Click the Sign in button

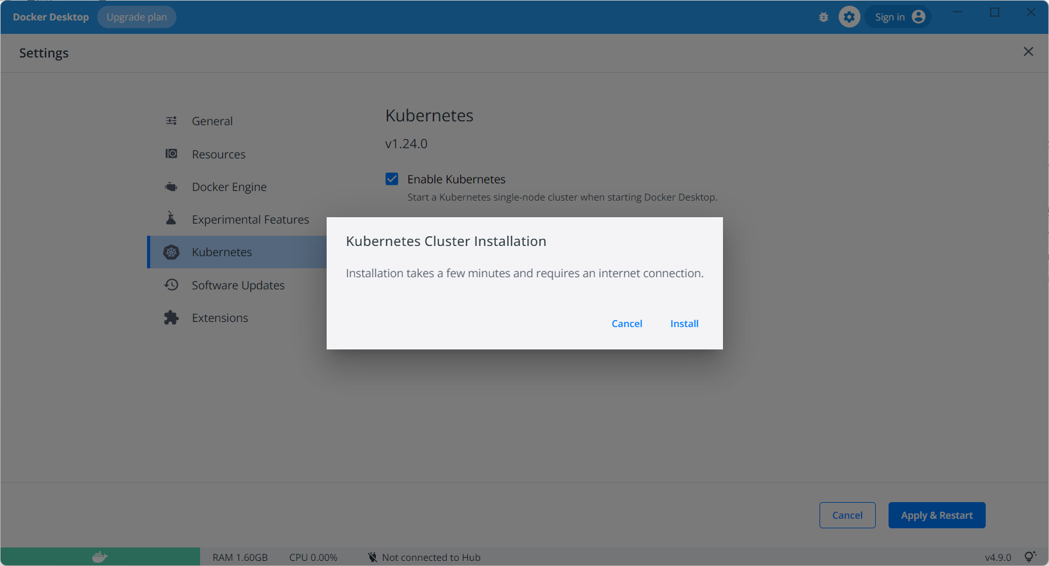pos(897,17)
